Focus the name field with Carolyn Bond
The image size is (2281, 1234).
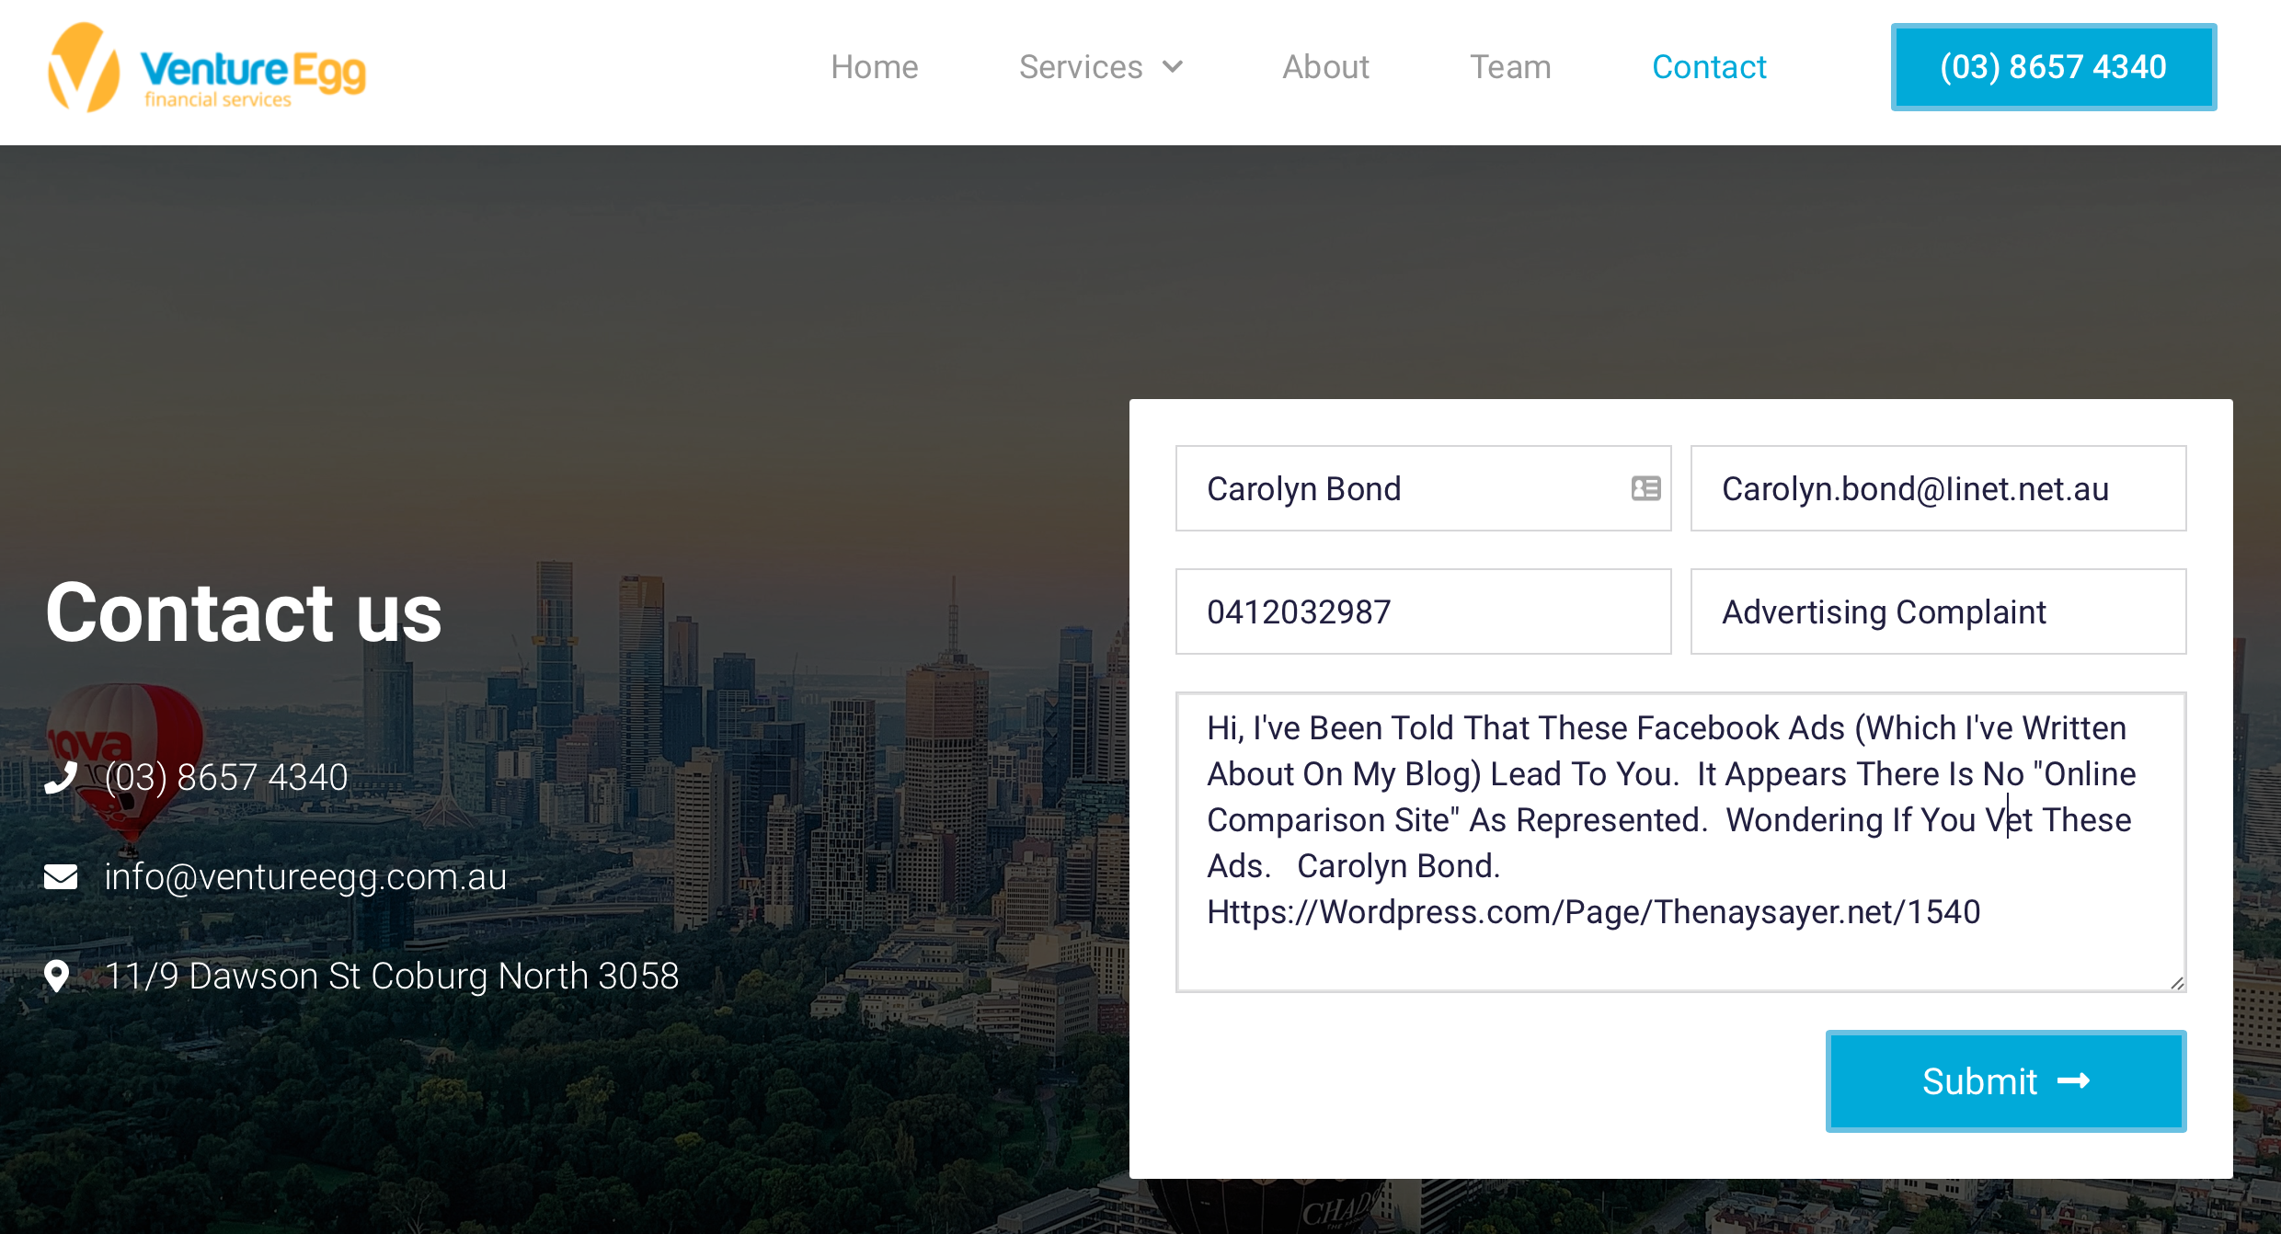point(1398,488)
